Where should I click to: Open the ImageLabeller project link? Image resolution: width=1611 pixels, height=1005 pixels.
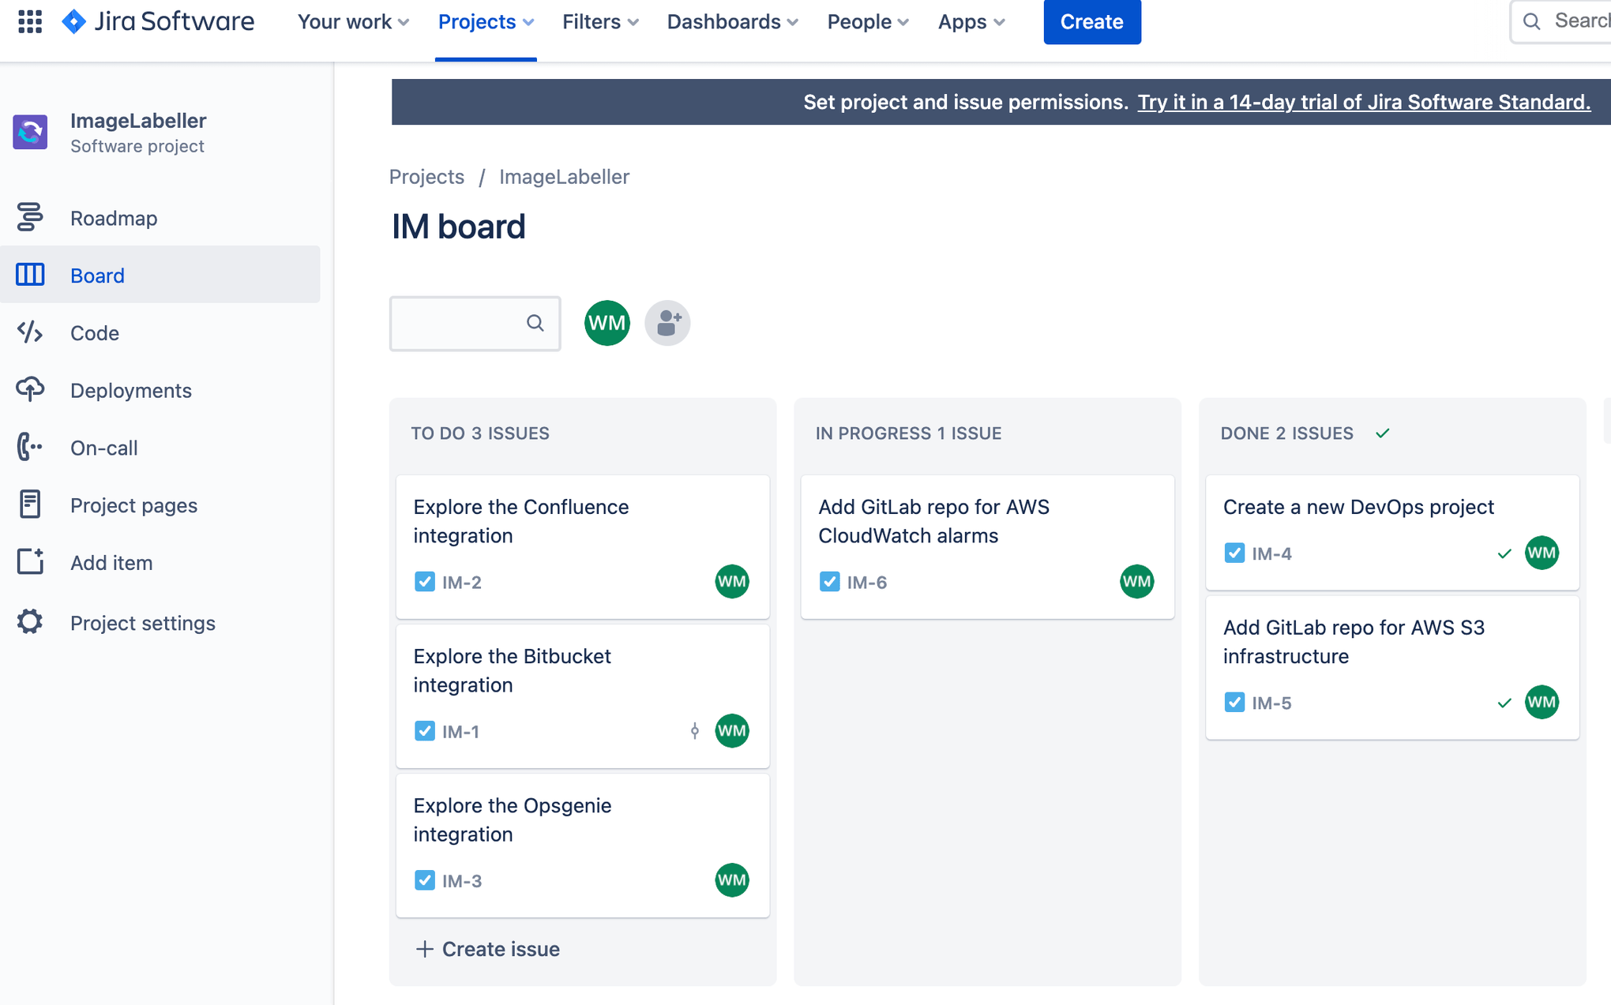tap(563, 176)
